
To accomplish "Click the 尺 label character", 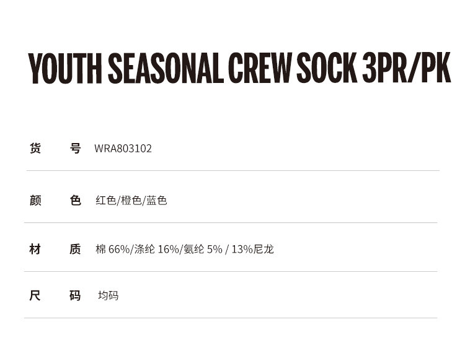I will pyautogui.click(x=35, y=295).
